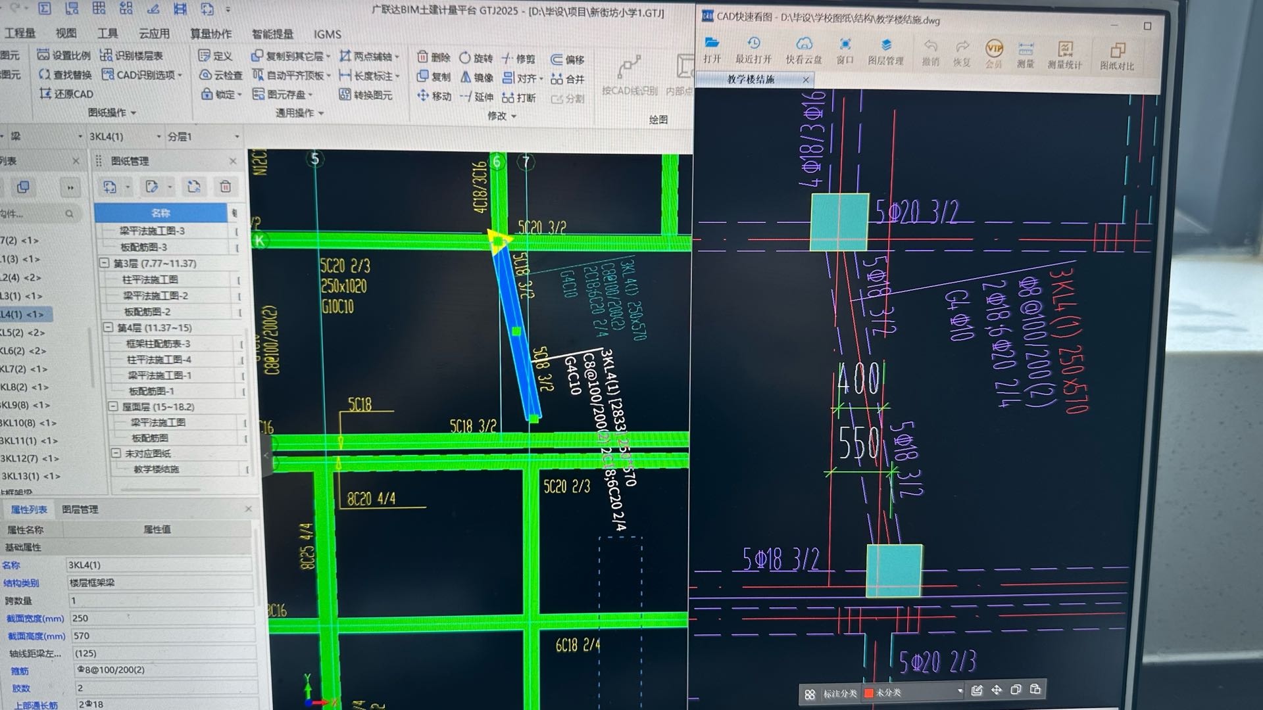Click 窗口 icon in CAD快速看图
1263x710 pixels.
[845, 52]
